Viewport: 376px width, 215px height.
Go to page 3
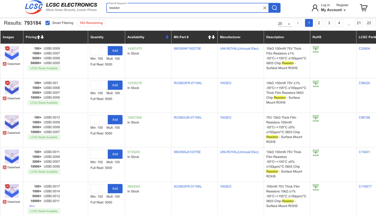[x=329, y=23]
